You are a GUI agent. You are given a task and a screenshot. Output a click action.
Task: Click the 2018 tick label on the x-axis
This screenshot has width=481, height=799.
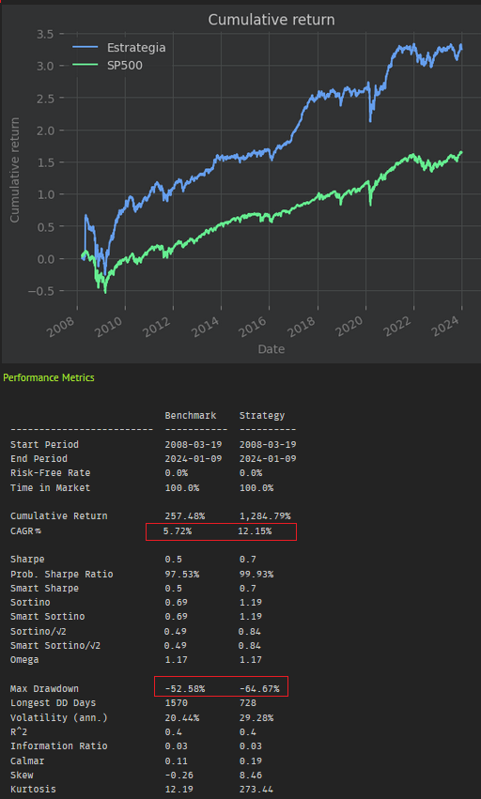click(x=303, y=327)
